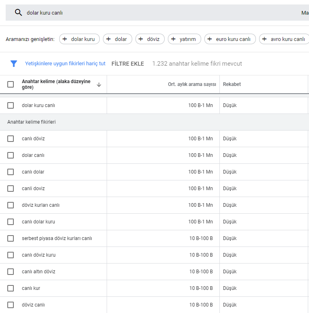This screenshot has height=313, width=309.
Task: Check the 'dolar canlı' row checkbox
Action: click(11, 155)
